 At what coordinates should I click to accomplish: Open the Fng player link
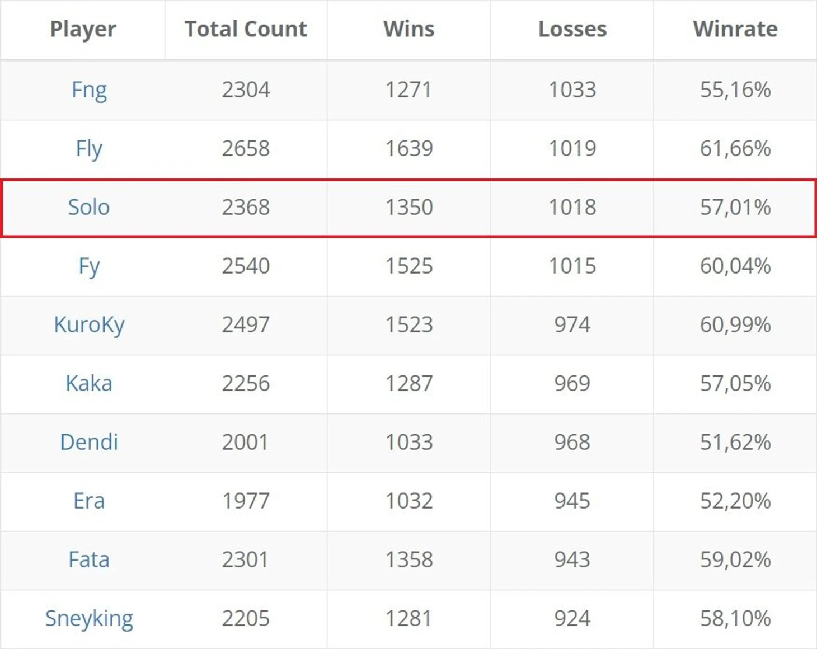pyautogui.click(x=89, y=90)
